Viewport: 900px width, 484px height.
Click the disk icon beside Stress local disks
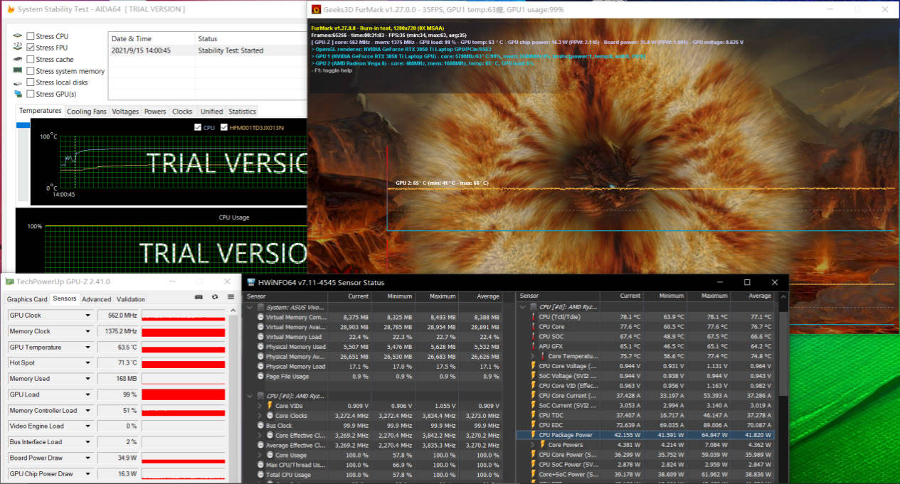pyautogui.click(x=18, y=82)
